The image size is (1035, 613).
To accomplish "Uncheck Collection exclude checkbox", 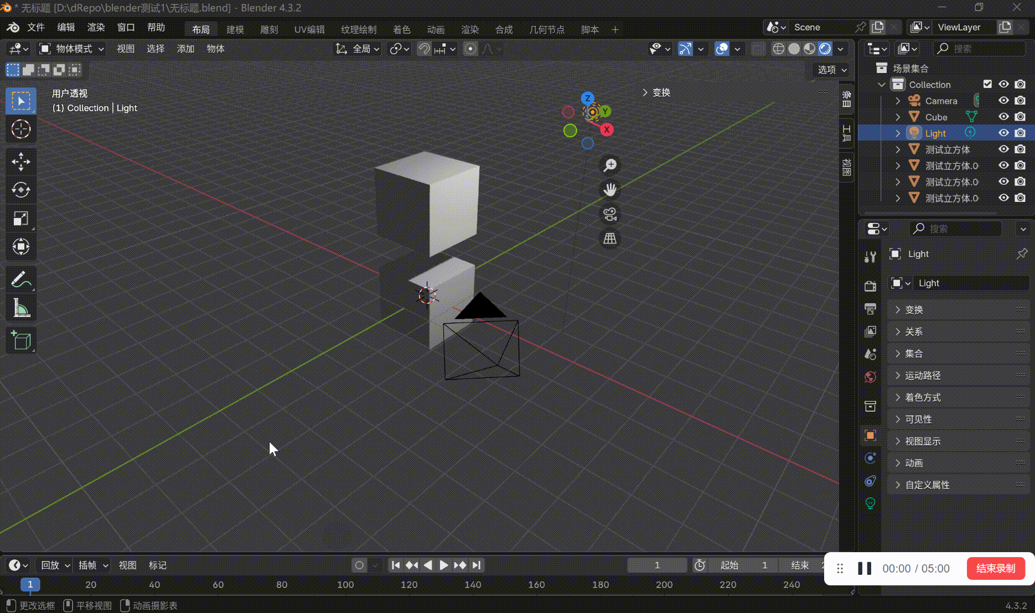I will point(987,84).
